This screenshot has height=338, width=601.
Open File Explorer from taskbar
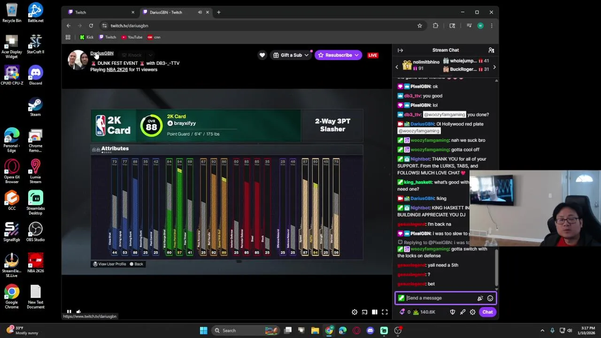[315, 330]
